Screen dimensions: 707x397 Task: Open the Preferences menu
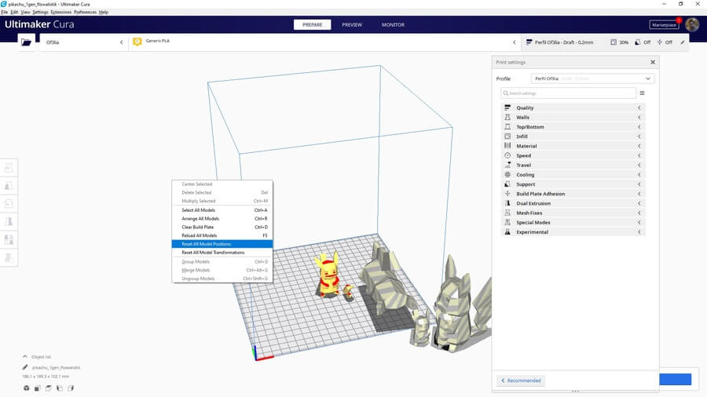85,12
